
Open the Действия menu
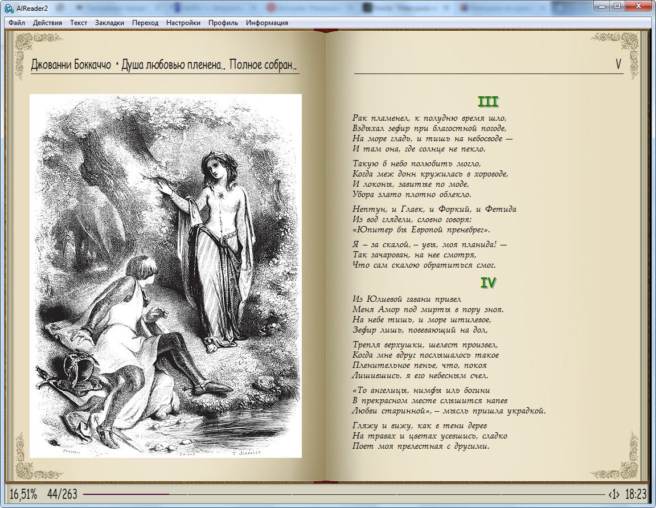pyautogui.click(x=47, y=23)
